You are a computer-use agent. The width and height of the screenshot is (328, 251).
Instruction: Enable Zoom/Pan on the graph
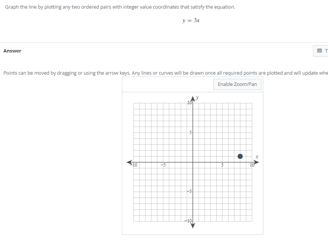pos(237,84)
